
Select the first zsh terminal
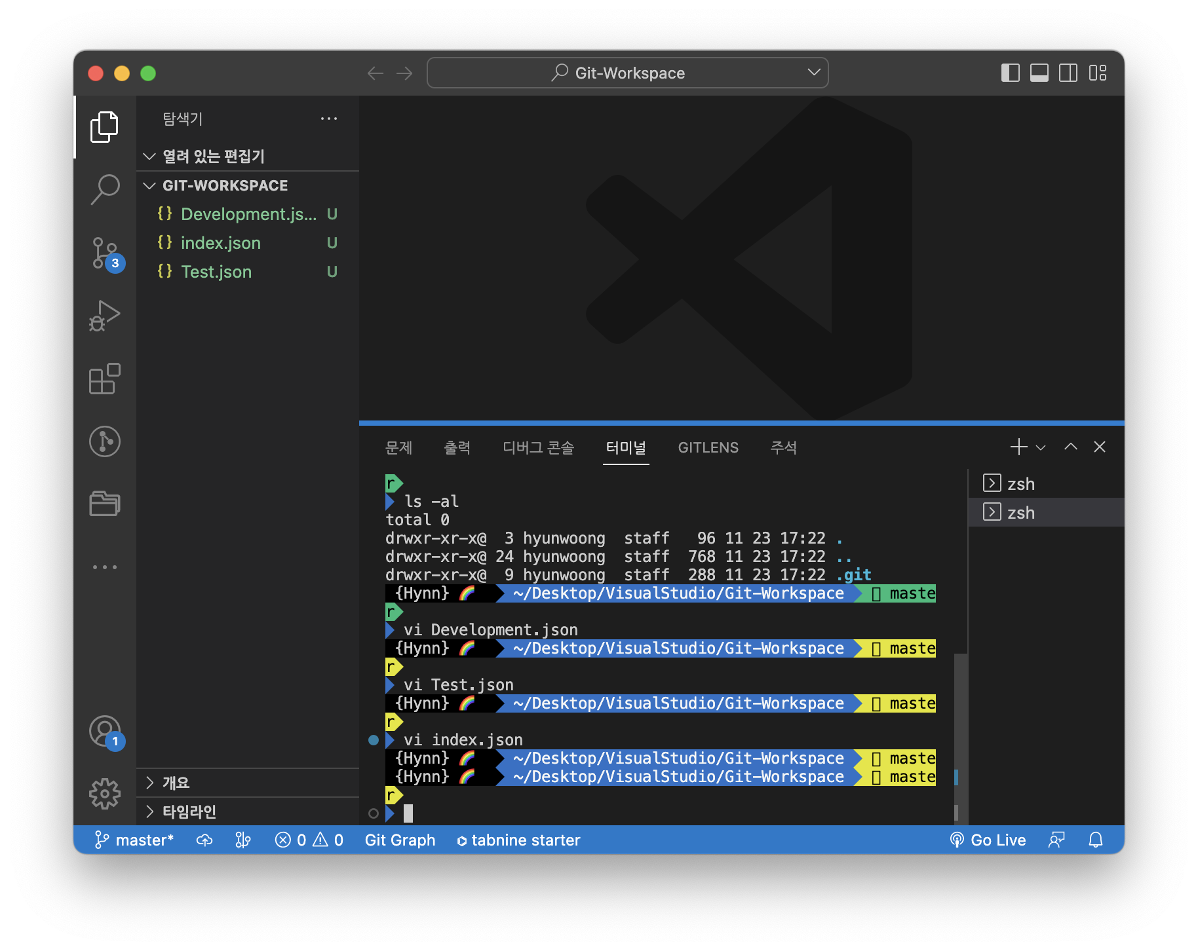1046,483
